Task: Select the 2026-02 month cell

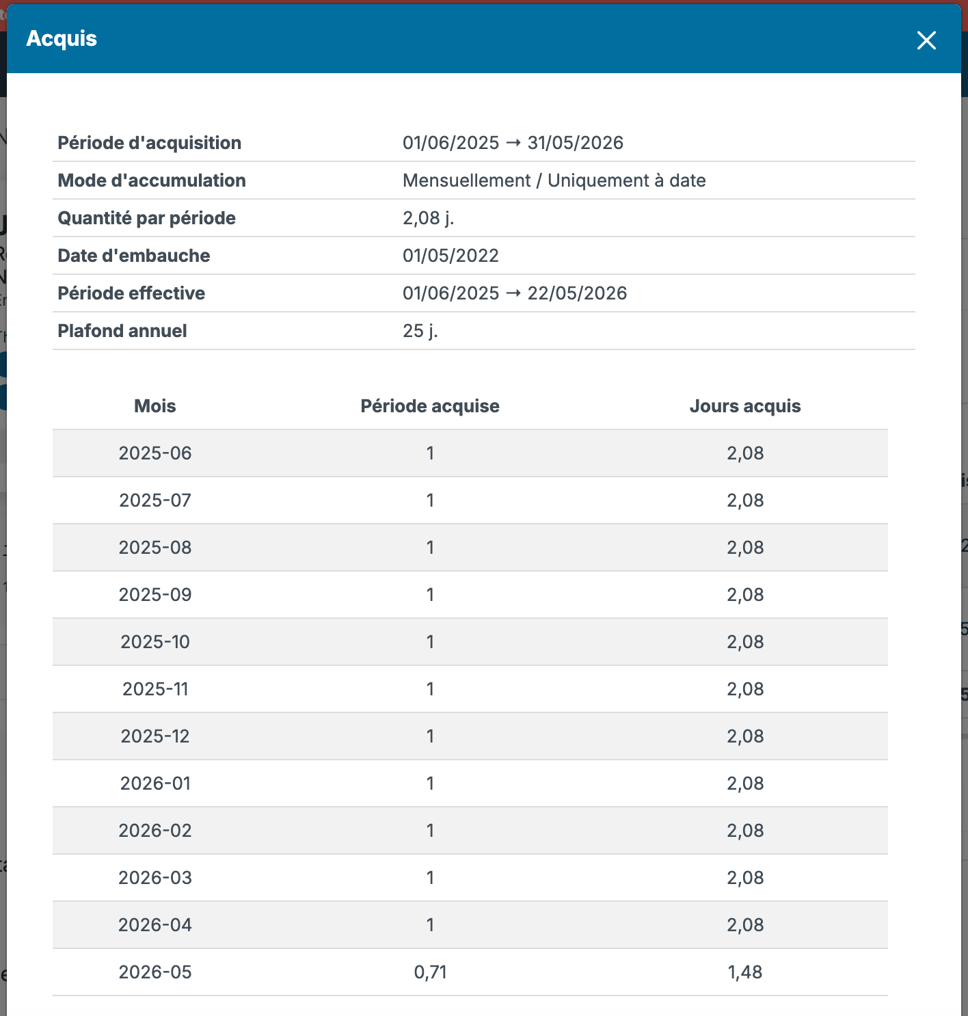Action: (155, 831)
